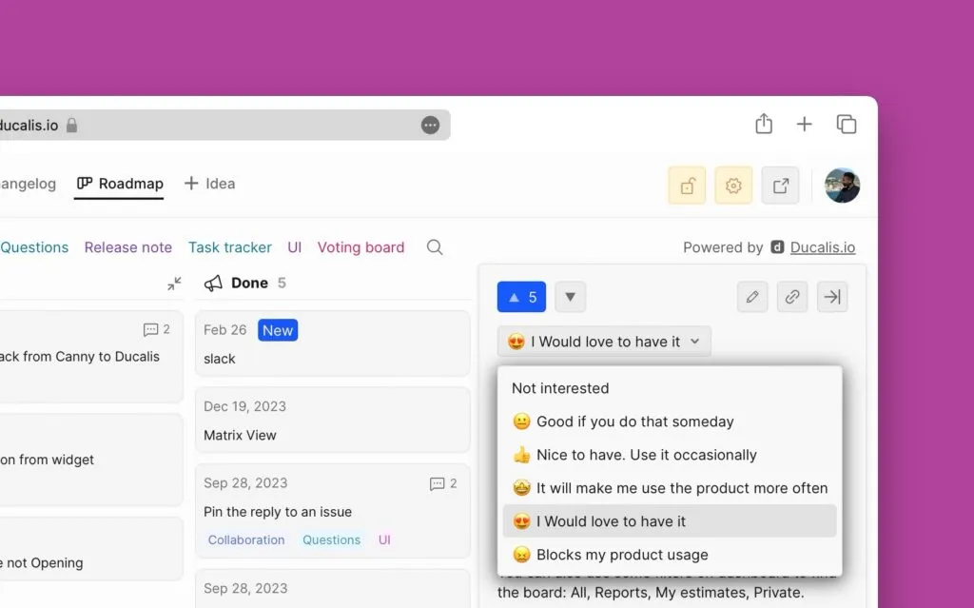Click the browser share icon
The height and width of the screenshot is (608, 974).
pyautogui.click(x=763, y=125)
